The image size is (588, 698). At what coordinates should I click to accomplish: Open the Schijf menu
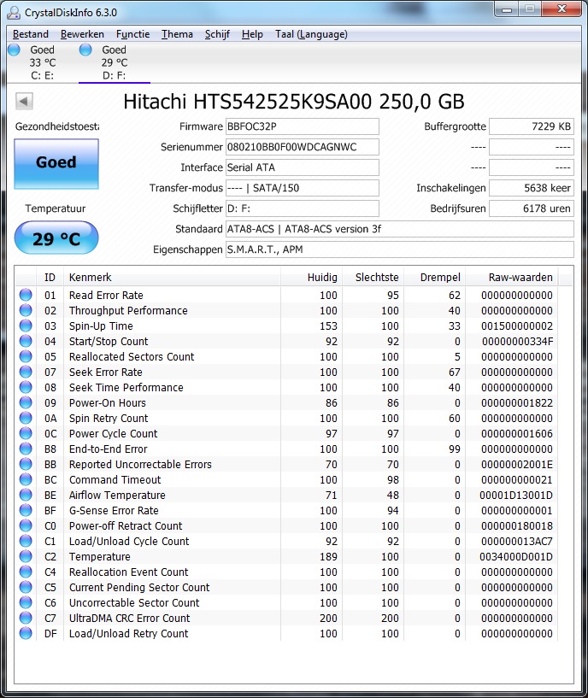coord(217,34)
